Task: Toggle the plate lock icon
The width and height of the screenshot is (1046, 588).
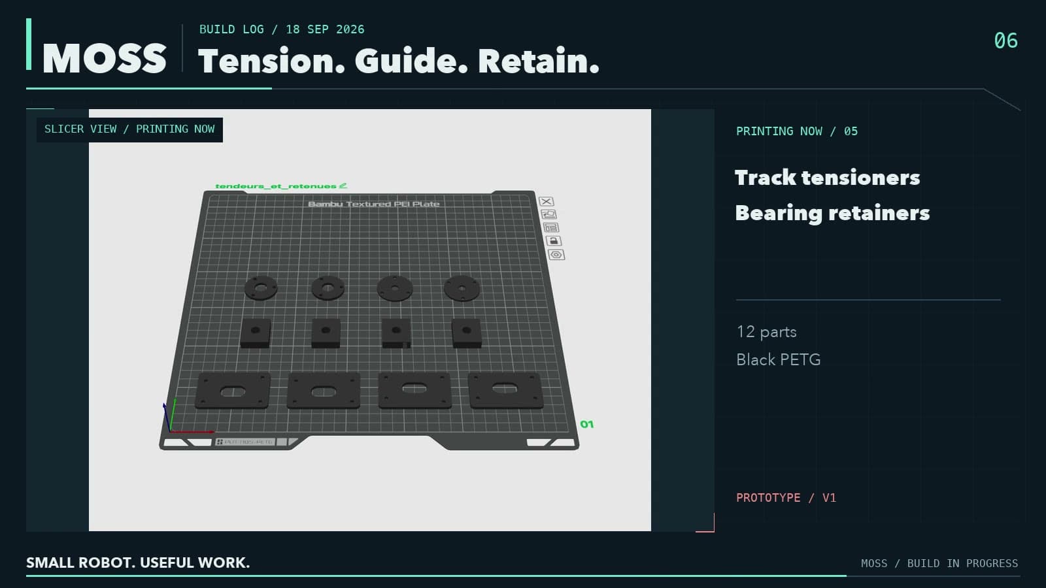Action: pos(554,241)
